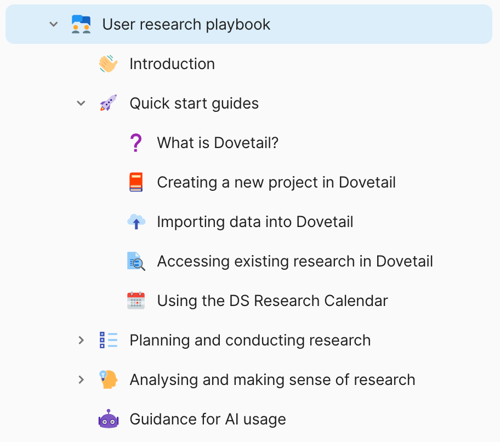Open Guidance for AI usage page
Image resolution: width=500 pixels, height=442 pixels.
[x=208, y=420]
